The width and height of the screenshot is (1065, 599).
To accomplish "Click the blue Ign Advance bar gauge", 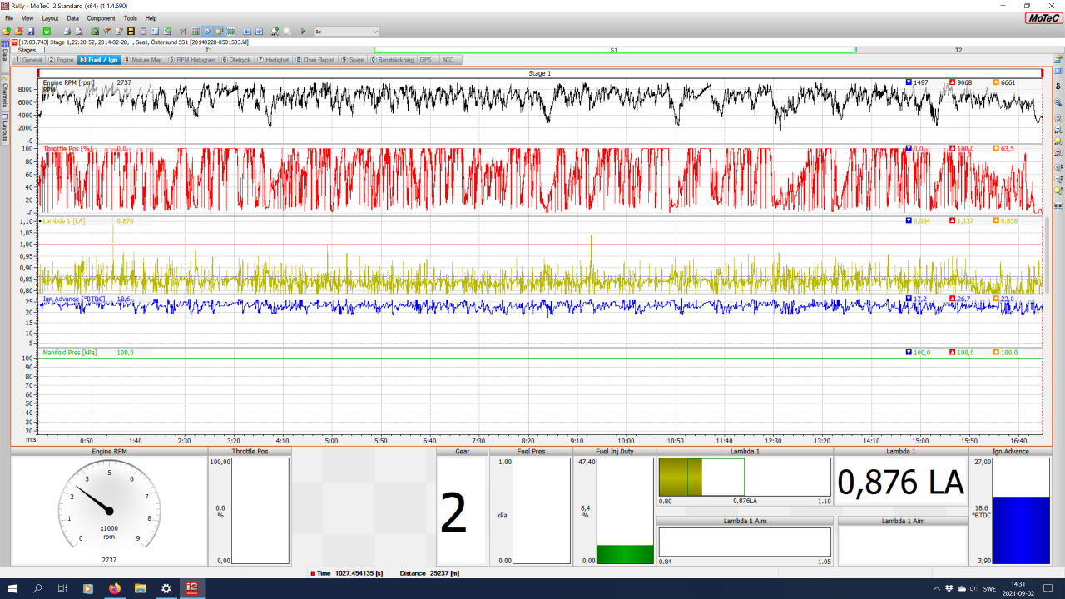I will pyautogui.click(x=1021, y=511).
